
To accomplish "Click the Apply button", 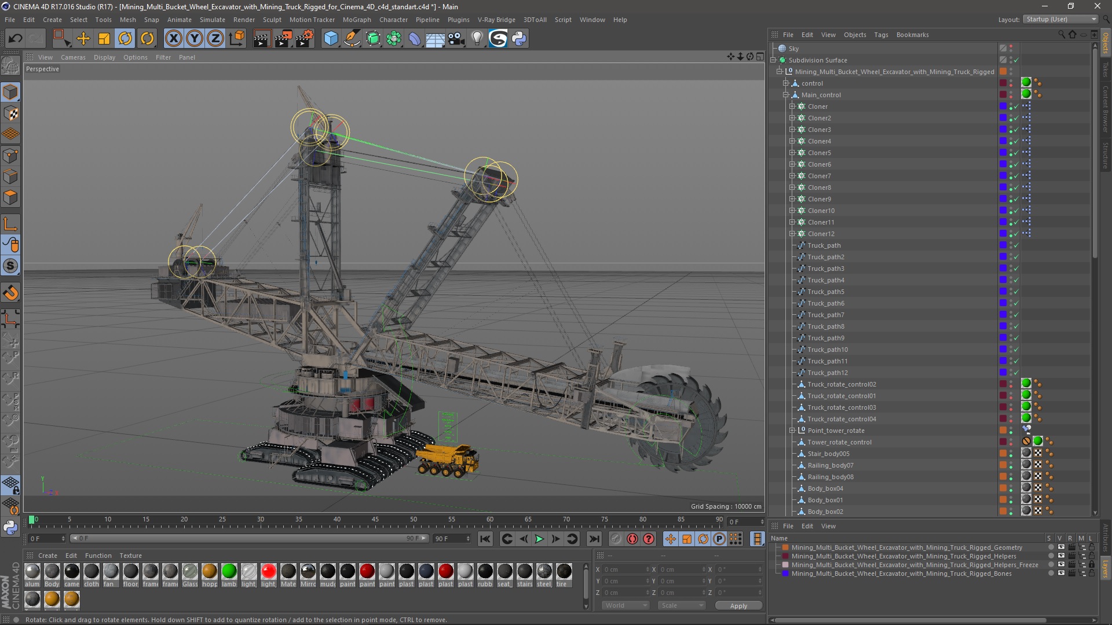I will coord(738,606).
